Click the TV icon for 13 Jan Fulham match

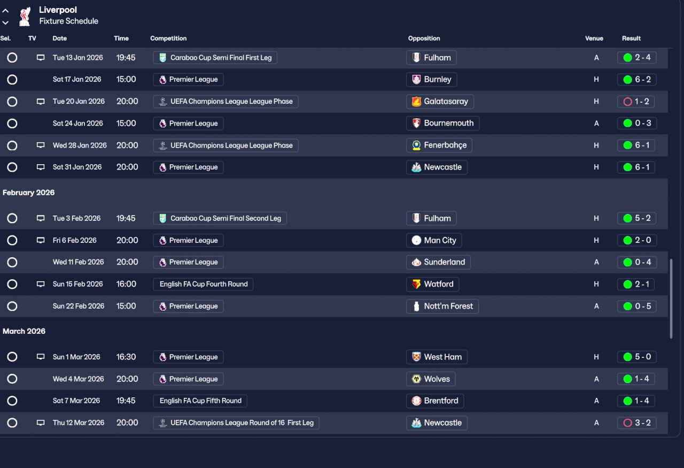[41, 58]
